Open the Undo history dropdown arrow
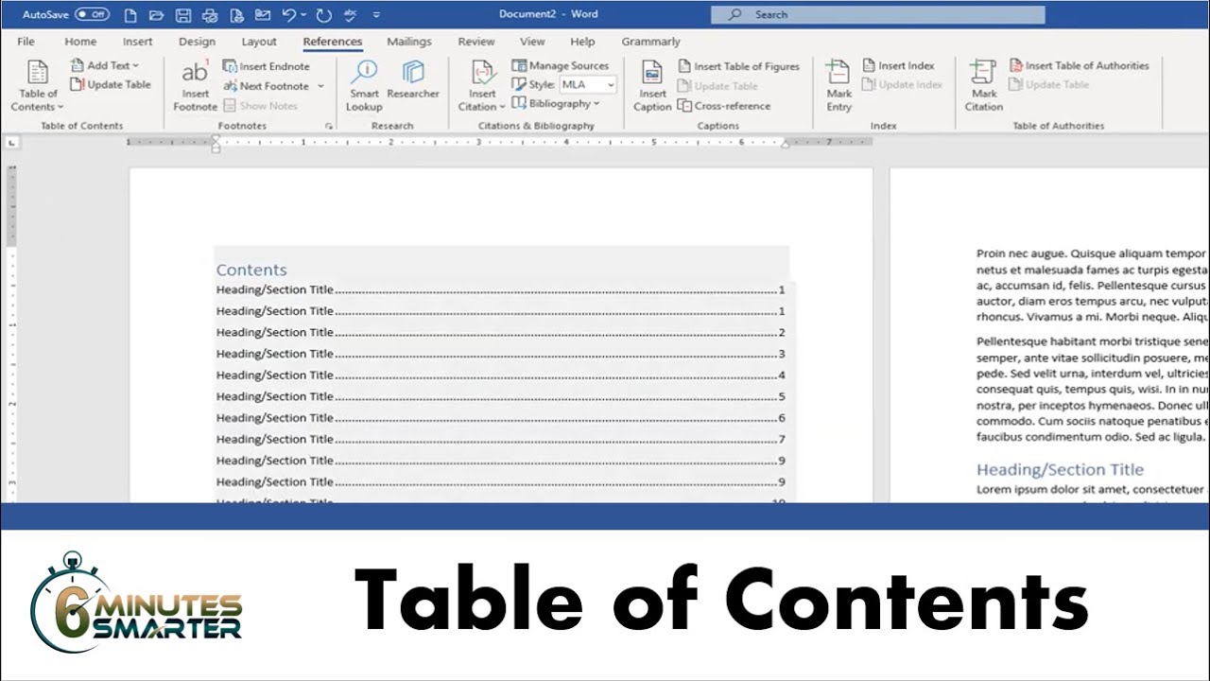The image size is (1210, 681). [x=305, y=15]
